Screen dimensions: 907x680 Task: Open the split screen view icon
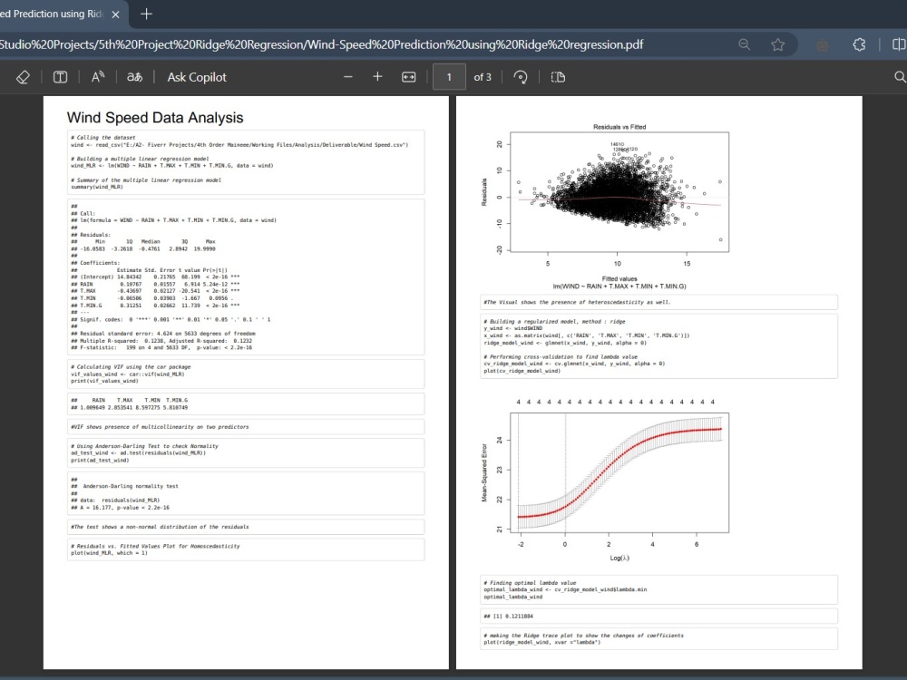pos(898,43)
